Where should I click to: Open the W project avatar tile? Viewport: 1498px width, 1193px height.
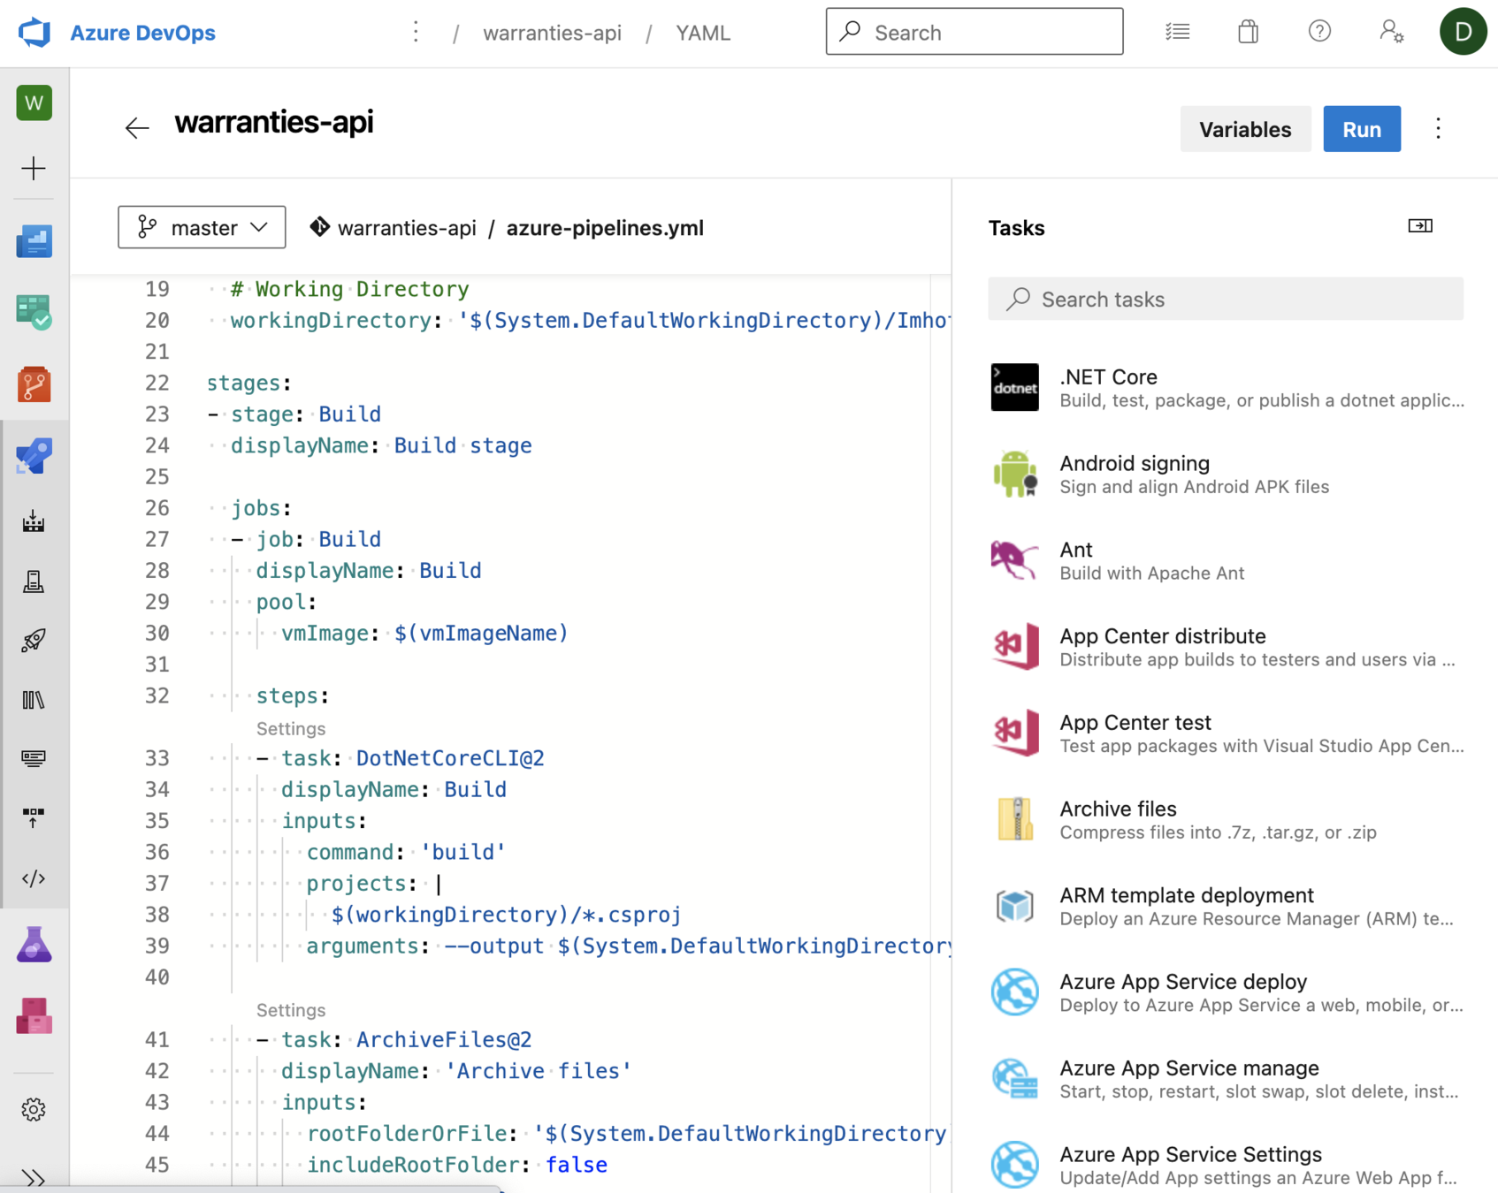coord(34,103)
